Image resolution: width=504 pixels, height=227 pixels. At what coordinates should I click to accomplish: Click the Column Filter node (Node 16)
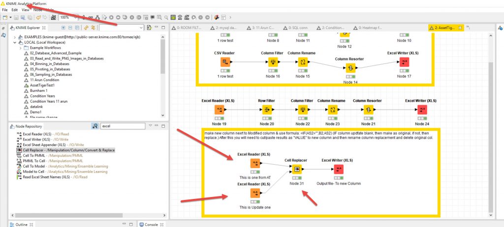(x=273, y=62)
